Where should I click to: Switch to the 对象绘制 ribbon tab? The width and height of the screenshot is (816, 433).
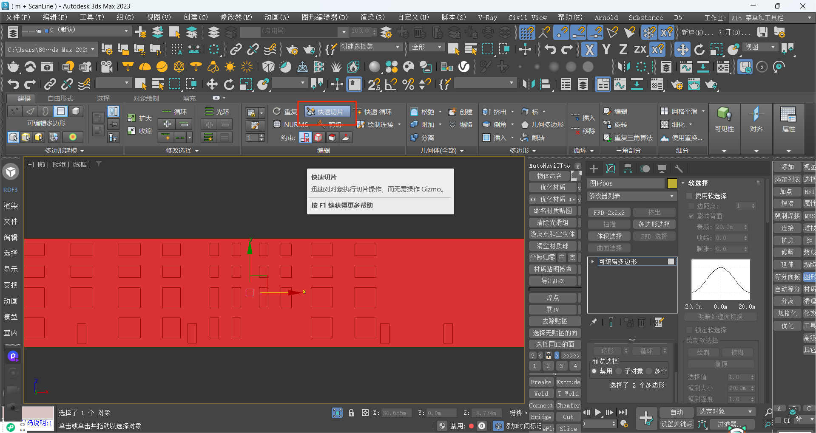tap(146, 98)
